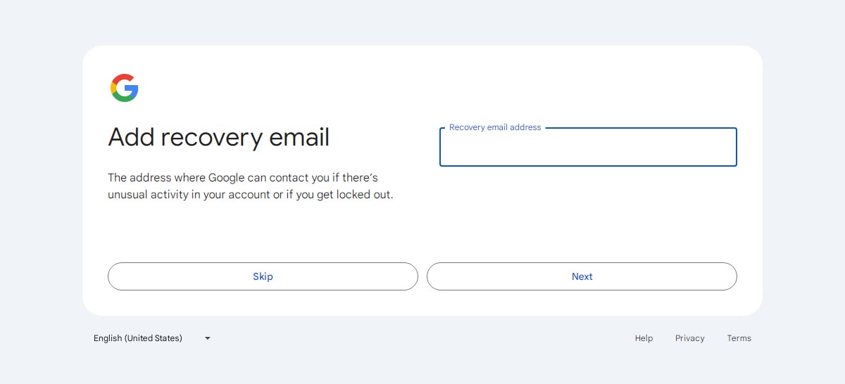The width and height of the screenshot is (845, 384).
Task: Click the word "recovery" in the heading
Action: (x=202, y=138)
